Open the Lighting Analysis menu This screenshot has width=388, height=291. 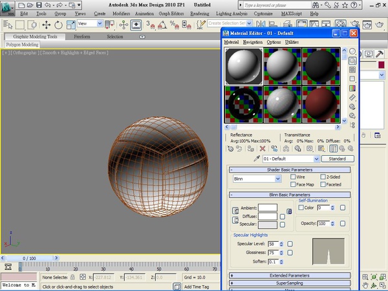(232, 14)
